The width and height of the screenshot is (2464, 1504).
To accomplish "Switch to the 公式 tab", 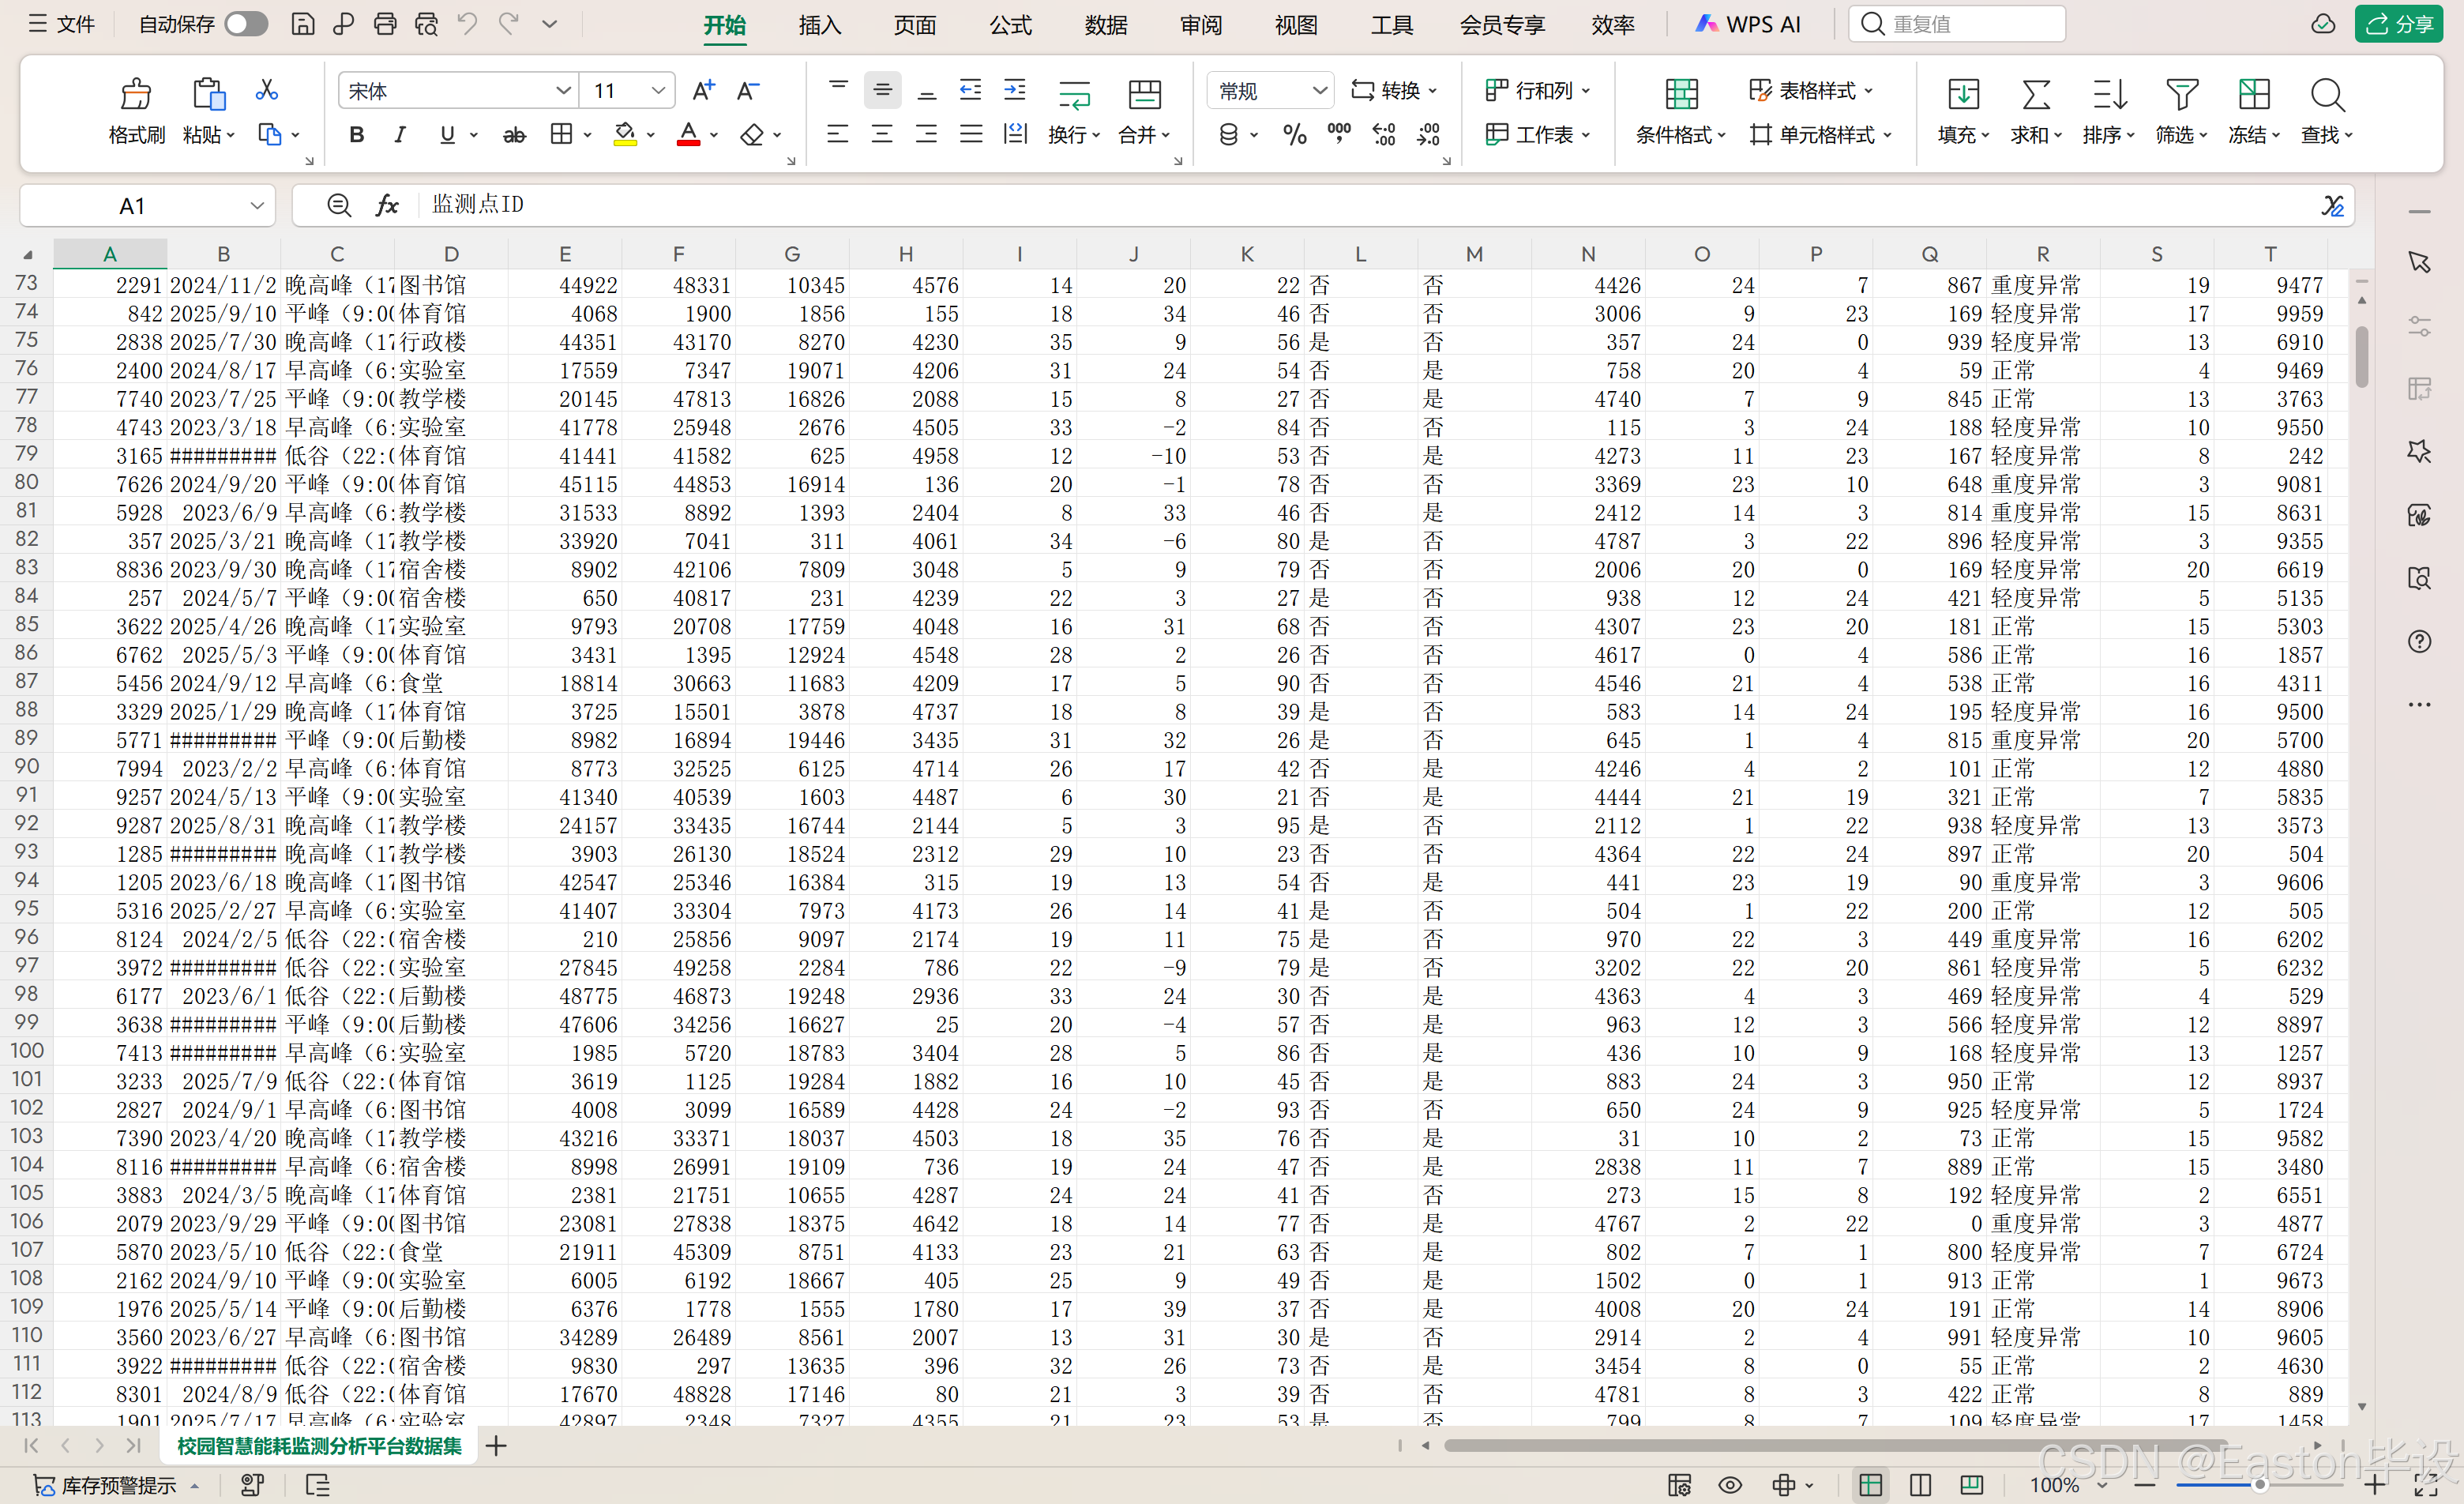I will (1010, 25).
